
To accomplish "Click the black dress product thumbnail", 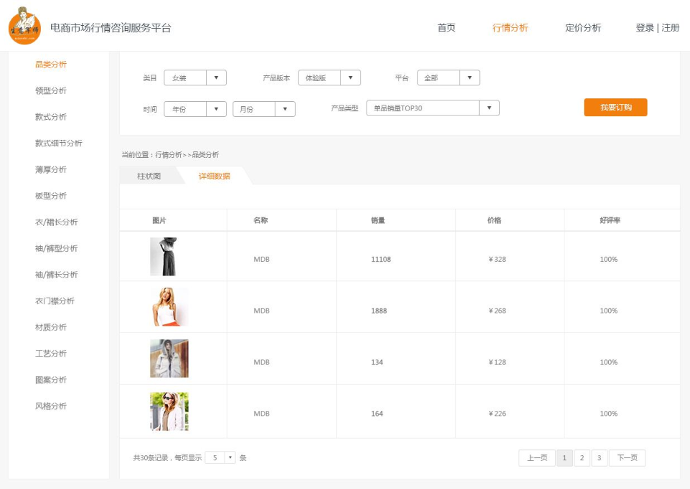I will pos(164,257).
